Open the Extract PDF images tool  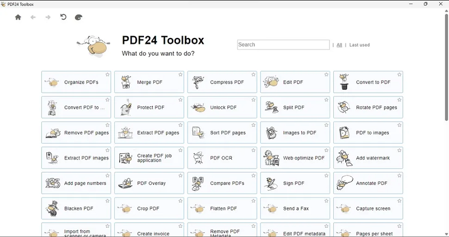tap(76, 158)
